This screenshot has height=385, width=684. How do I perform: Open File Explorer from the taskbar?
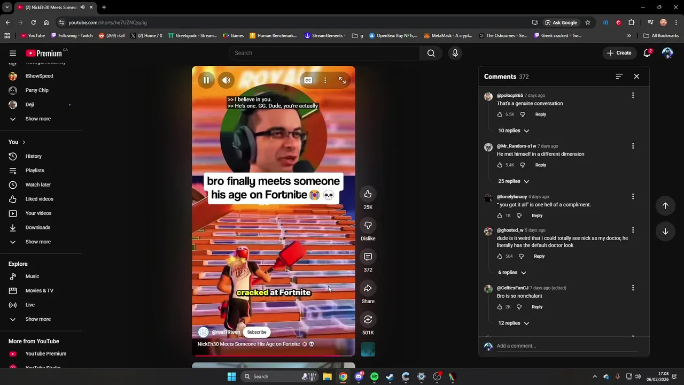click(x=327, y=376)
